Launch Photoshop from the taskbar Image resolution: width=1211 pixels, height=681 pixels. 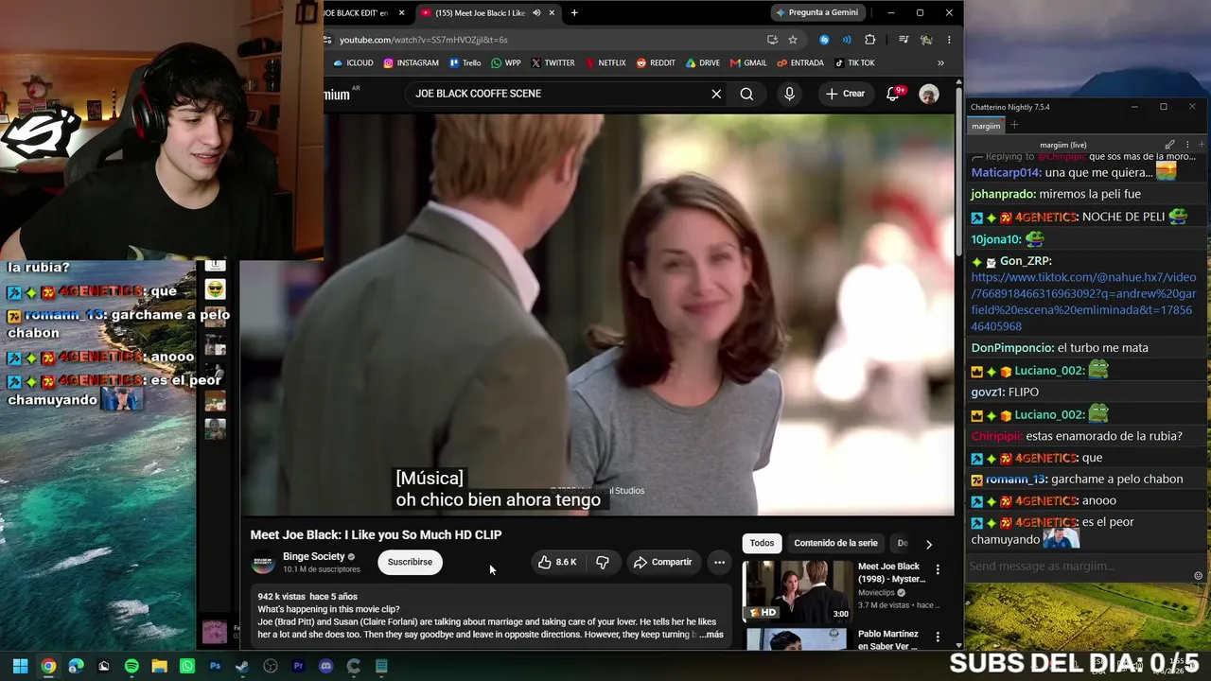coord(215,666)
